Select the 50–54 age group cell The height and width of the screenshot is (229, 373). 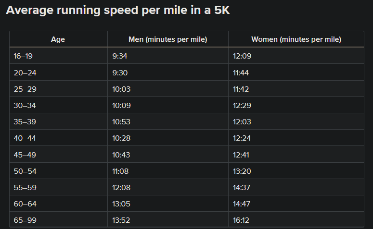(x=24, y=171)
